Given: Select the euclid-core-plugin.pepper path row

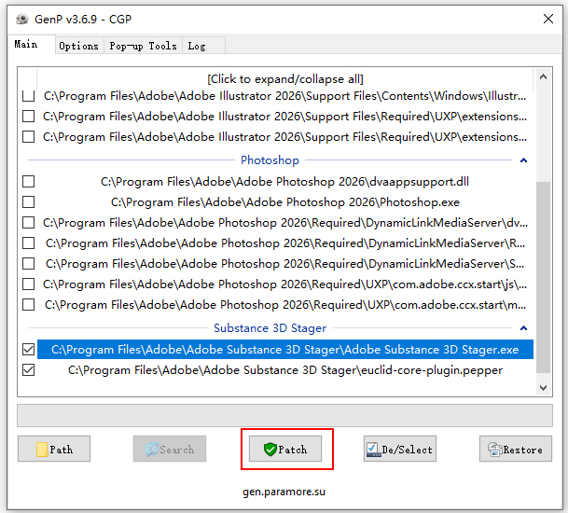Looking at the screenshot, I should coord(285,370).
